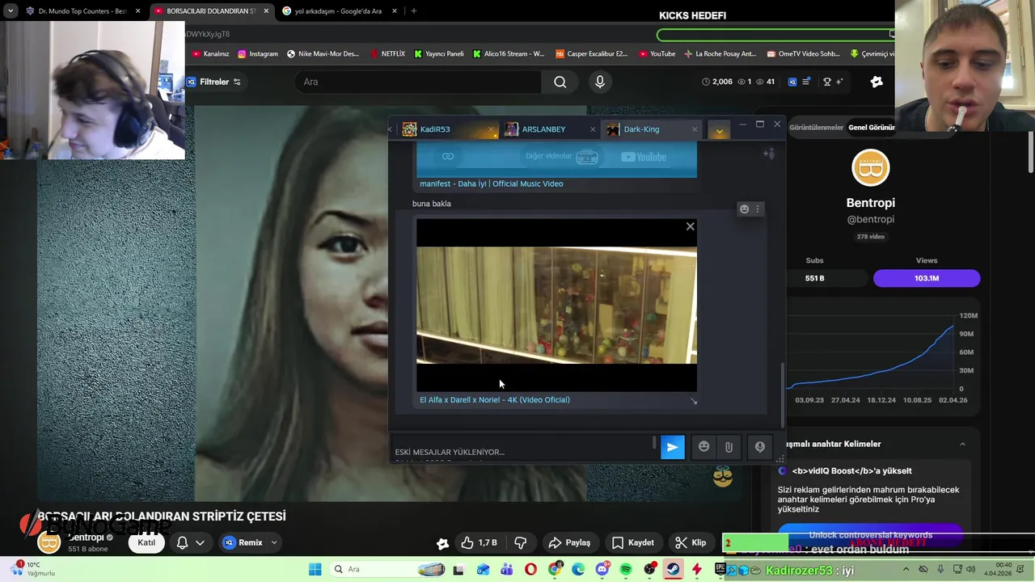Open vidIQ Filtreler filter button

[x=213, y=82]
